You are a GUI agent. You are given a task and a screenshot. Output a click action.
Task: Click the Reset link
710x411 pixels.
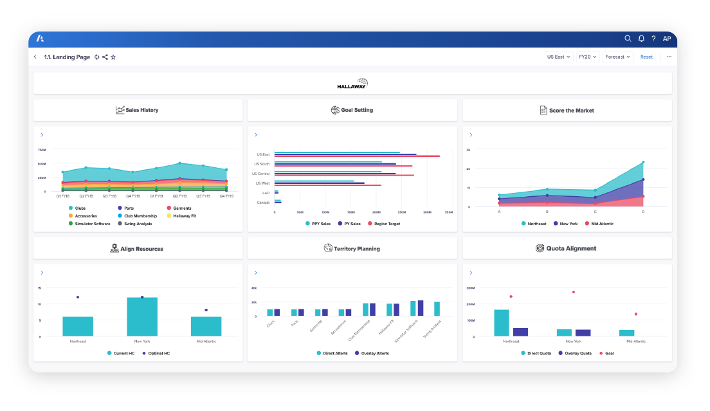646,57
